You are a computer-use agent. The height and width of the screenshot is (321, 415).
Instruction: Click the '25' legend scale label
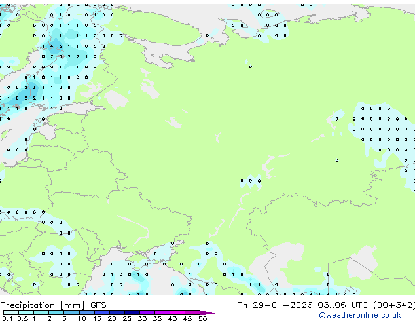tap(127, 318)
